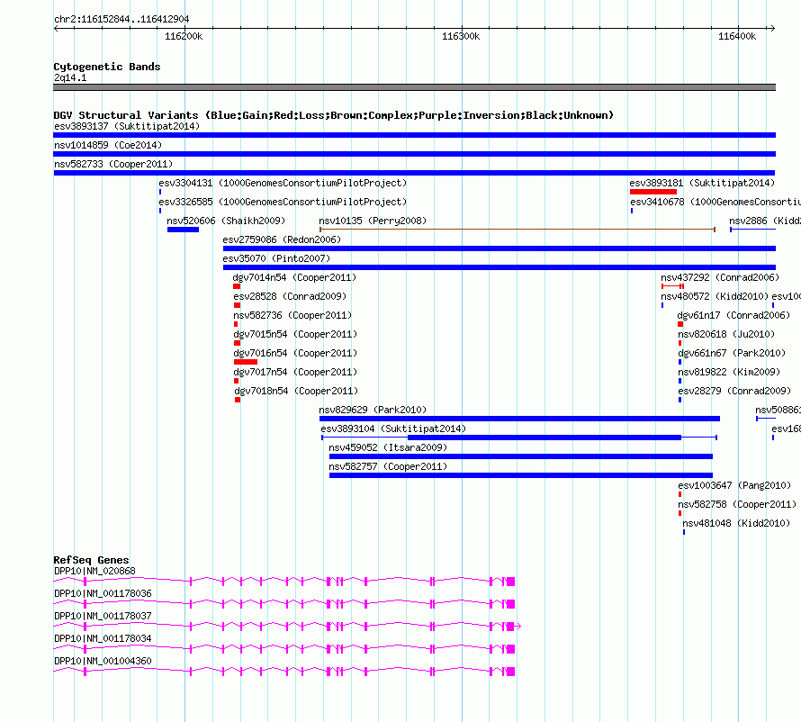Select the blue esv35070 gain bar
This screenshot has height=722, width=801.
[x=499, y=267]
